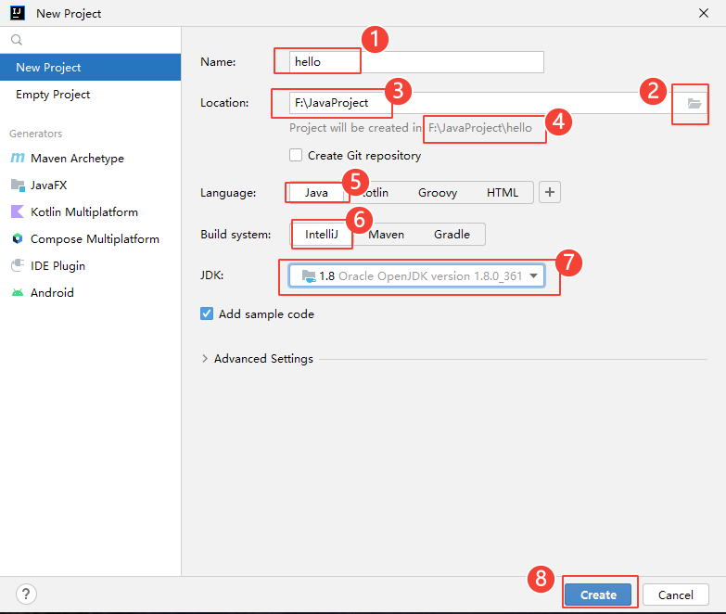Click the Generators section label
The image size is (726, 614).
coord(35,134)
